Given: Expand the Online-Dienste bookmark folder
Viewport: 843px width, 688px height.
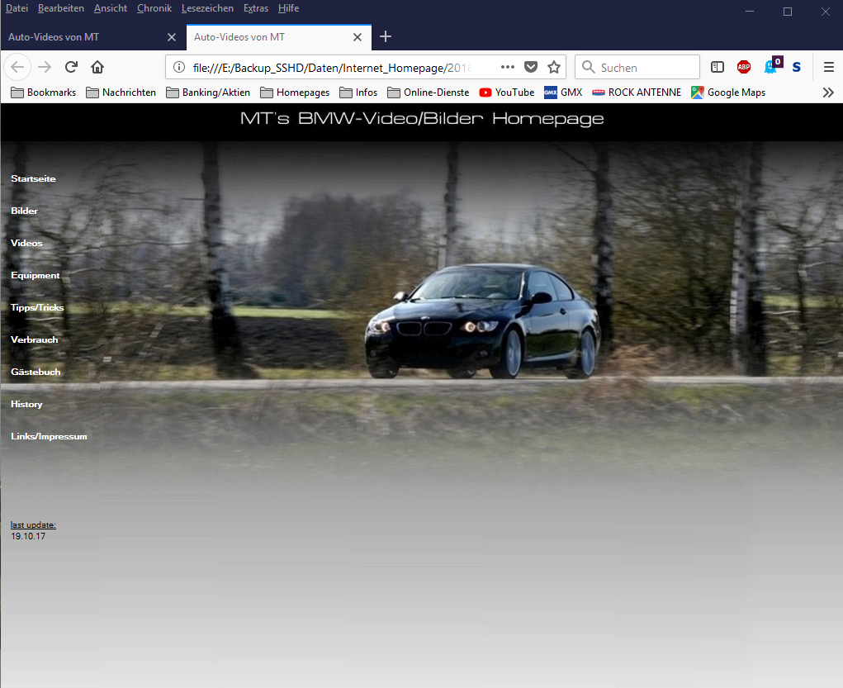Looking at the screenshot, I should pyautogui.click(x=428, y=93).
